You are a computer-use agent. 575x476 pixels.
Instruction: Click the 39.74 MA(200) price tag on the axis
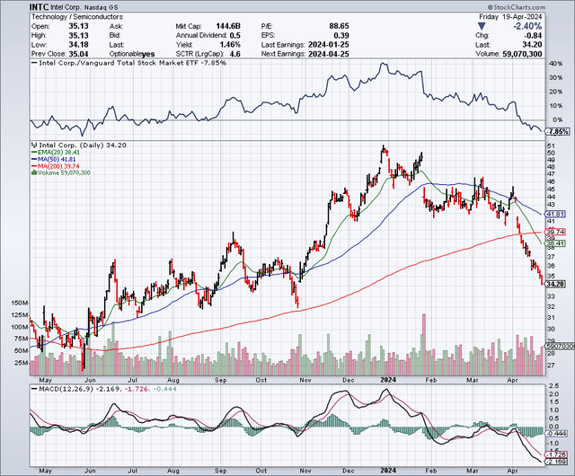coord(555,232)
